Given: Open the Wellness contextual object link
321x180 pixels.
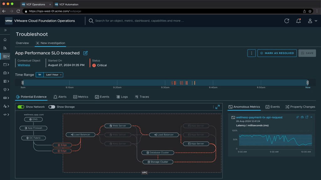Looking at the screenshot, I should (x=24, y=65).
